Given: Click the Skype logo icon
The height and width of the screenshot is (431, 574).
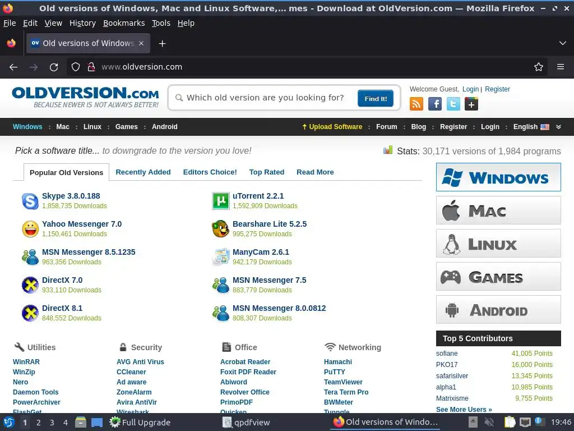Looking at the screenshot, I should pyautogui.click(x=30, y=201).
